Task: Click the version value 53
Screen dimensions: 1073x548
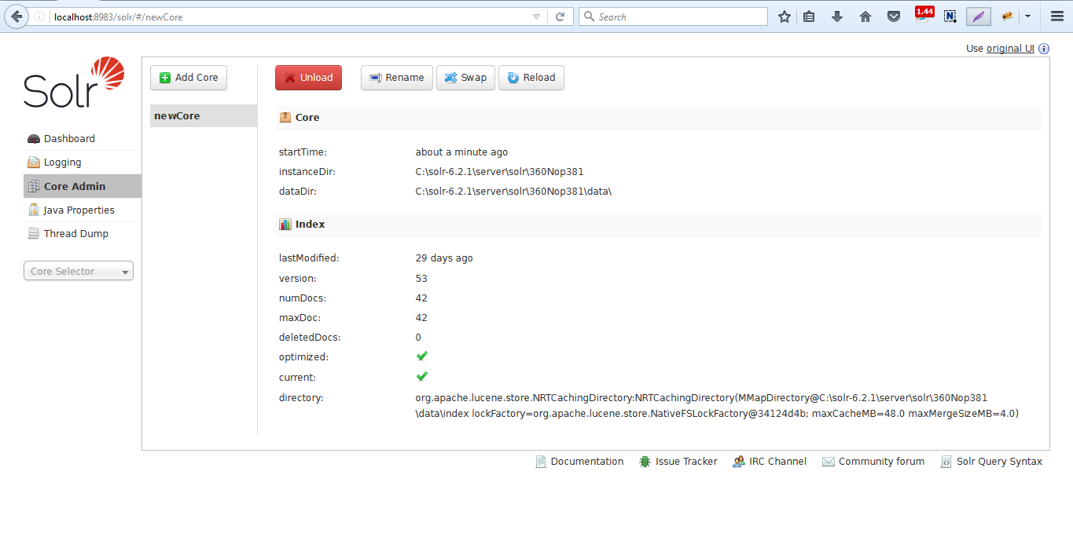Action: point(421,278)
